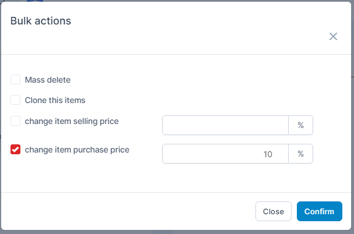
Task: Click the Bulk actions dialog title
Action: [x=41, y=21]
